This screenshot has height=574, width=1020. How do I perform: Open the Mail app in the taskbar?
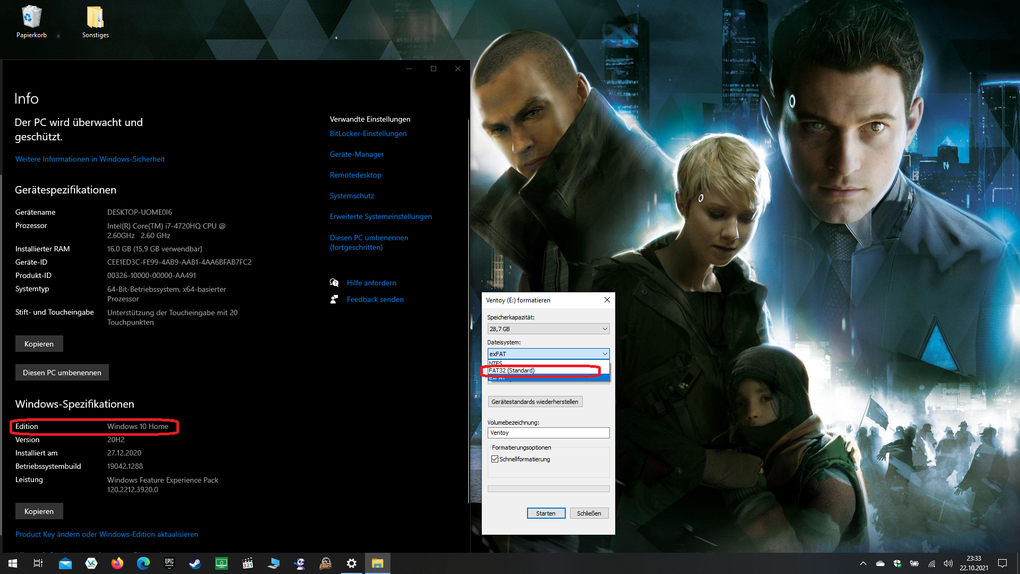coord(65,563)
